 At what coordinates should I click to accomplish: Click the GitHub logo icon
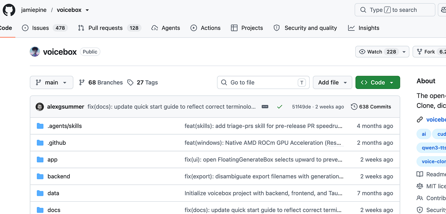tap(9, 10)
